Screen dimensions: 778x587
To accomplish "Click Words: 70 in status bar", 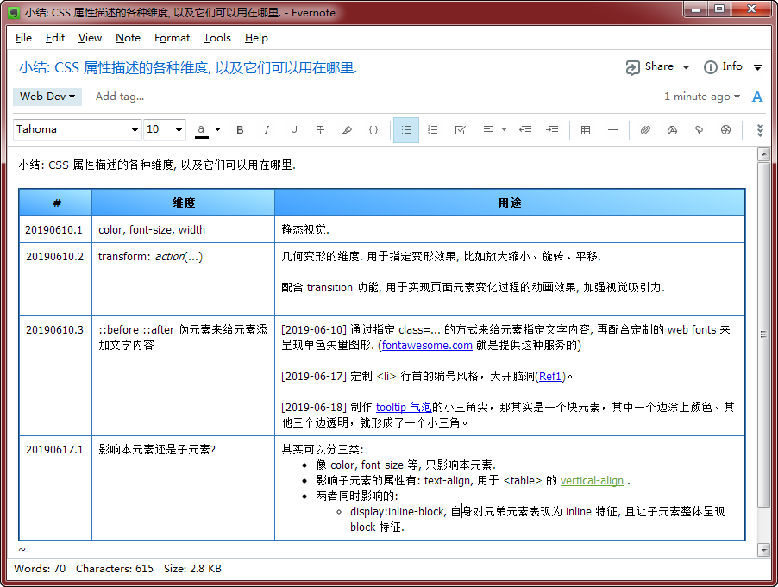I will [x=40, y=569].
